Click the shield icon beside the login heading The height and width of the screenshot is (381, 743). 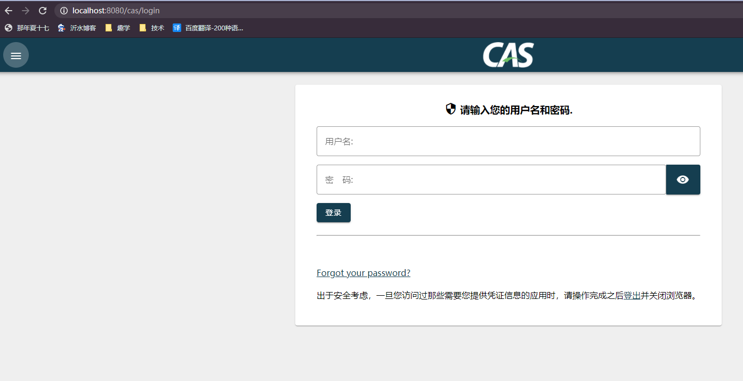point(451,109)
